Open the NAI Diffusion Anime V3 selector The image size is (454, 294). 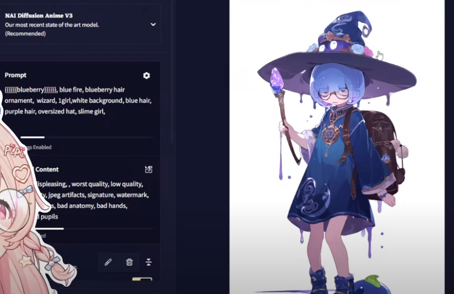tap(80, 24)
